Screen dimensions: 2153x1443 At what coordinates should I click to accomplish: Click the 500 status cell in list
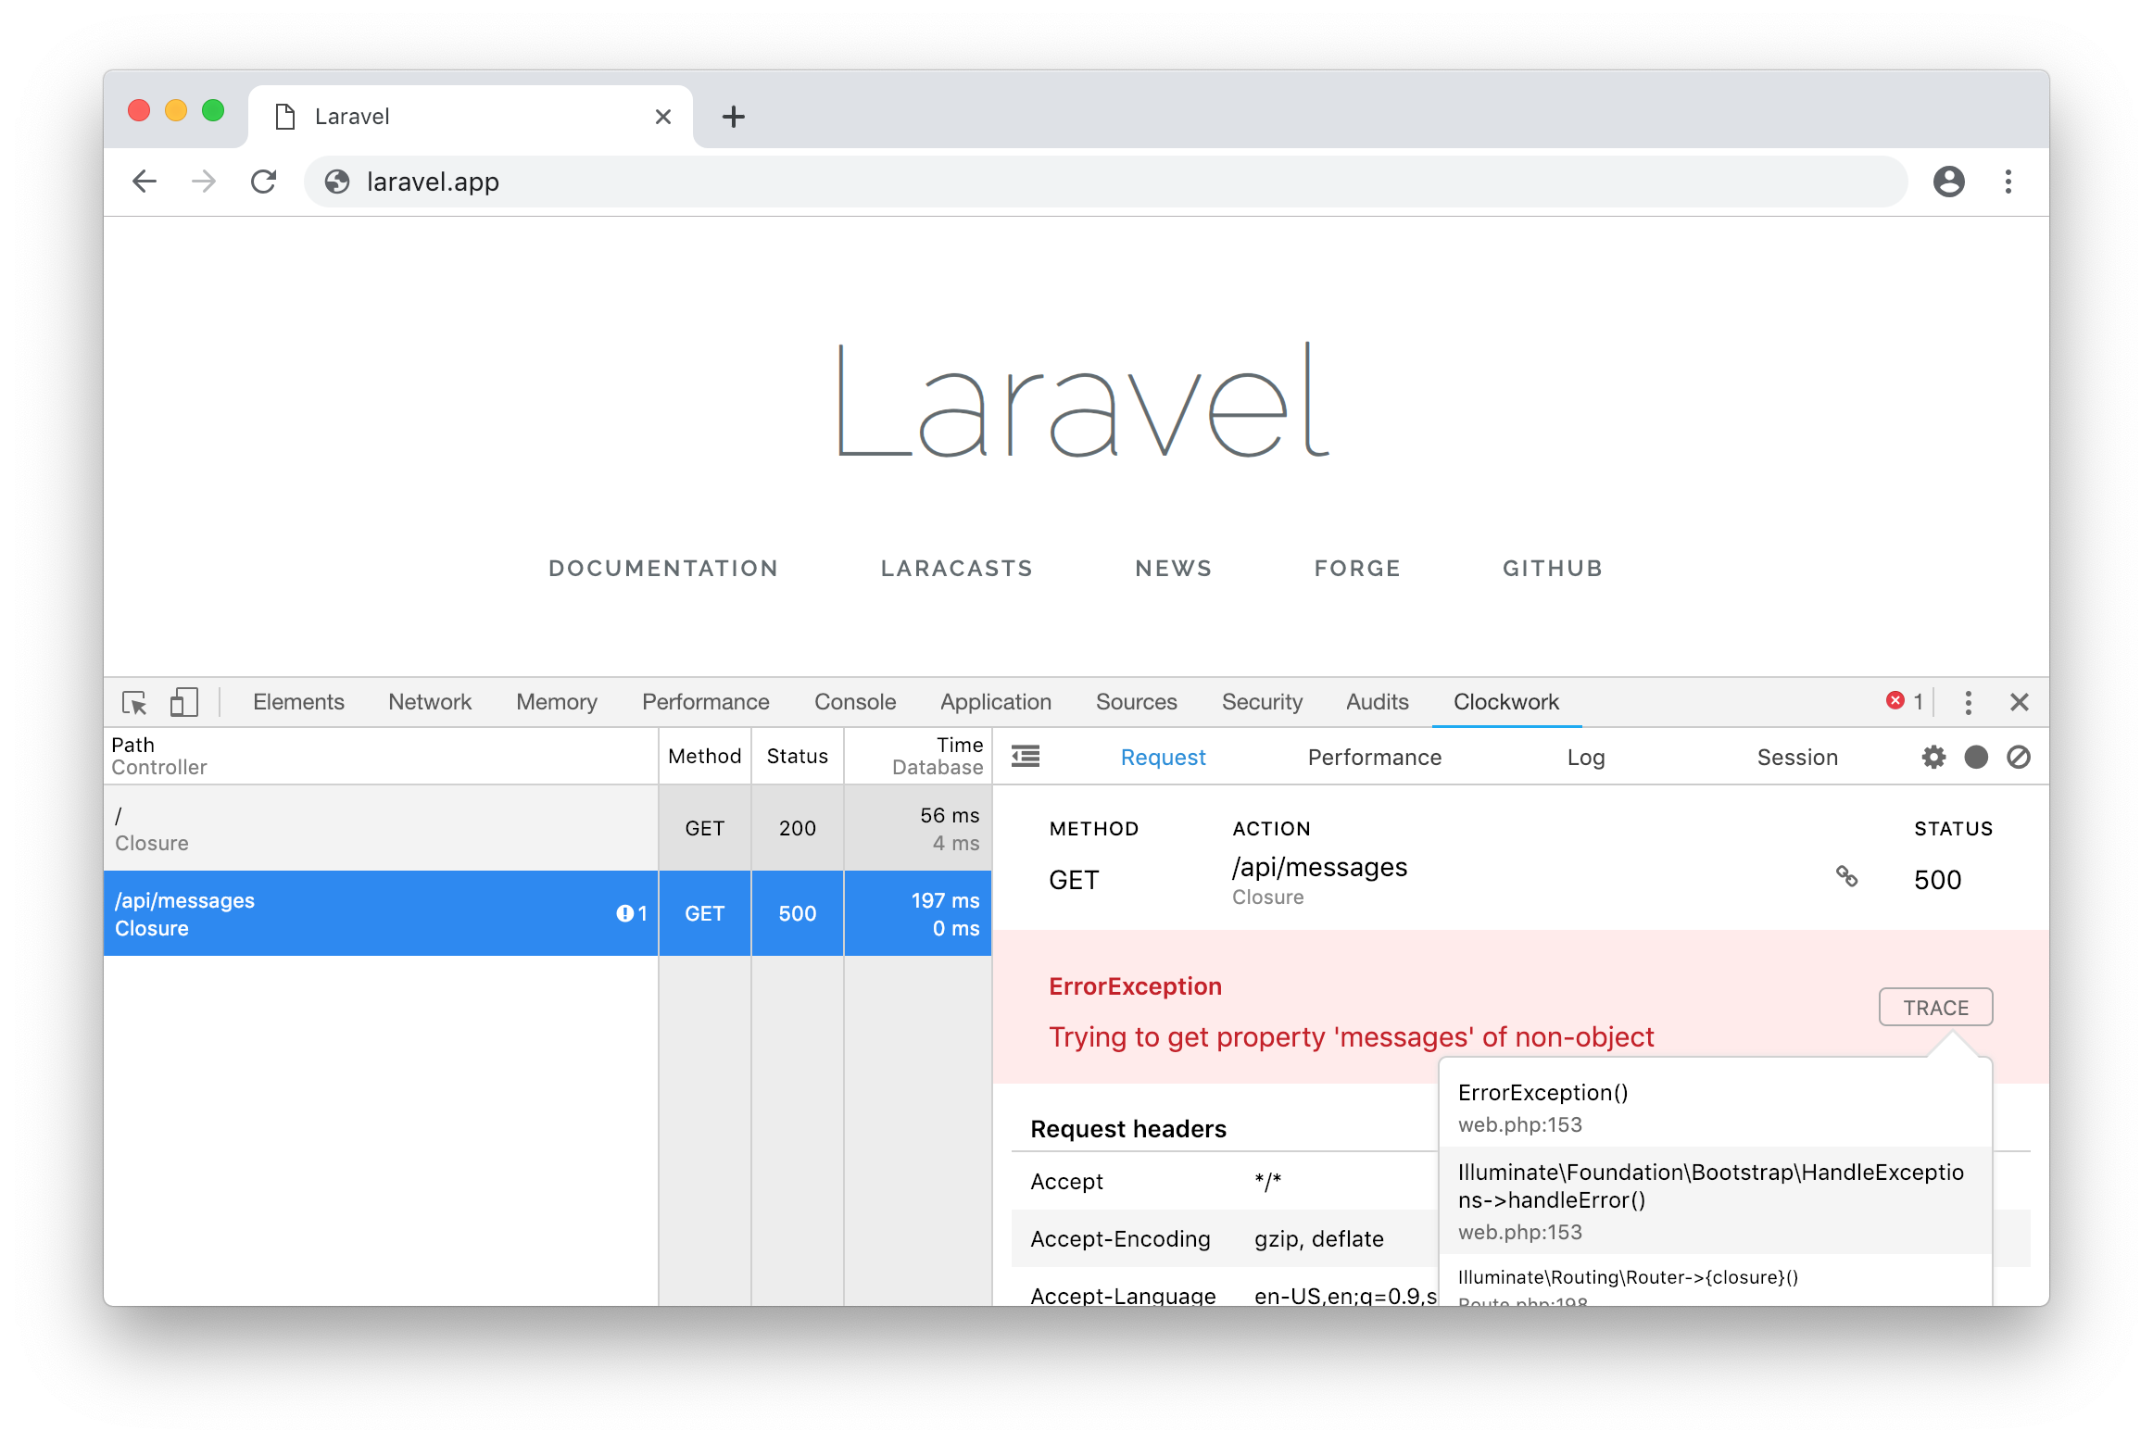tap(798, 913)
